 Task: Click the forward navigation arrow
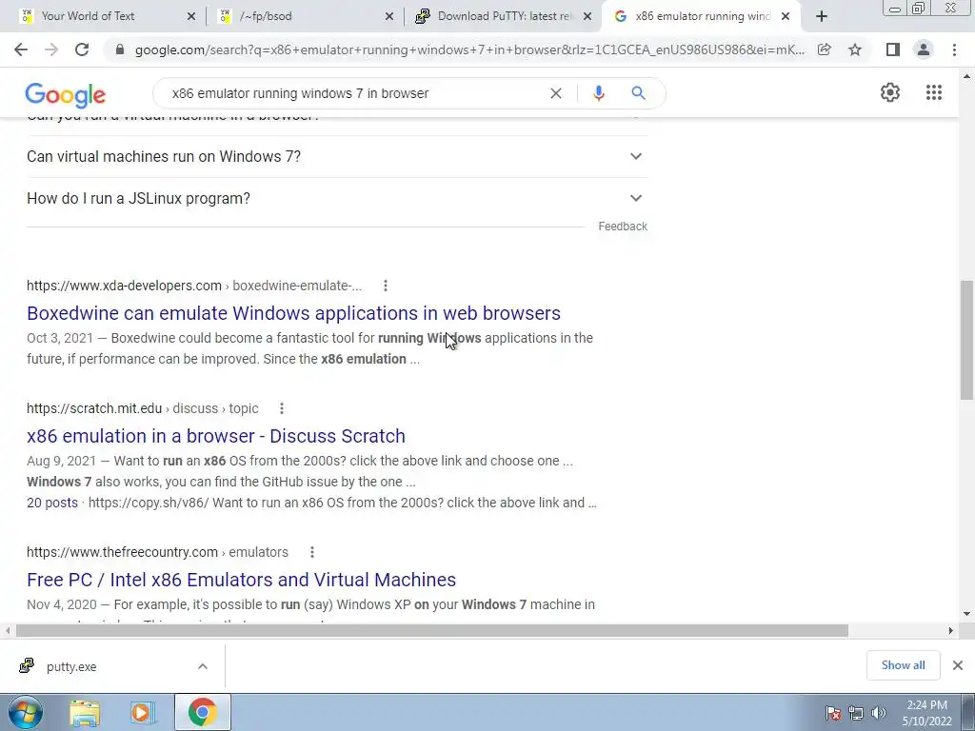pyautogui.click(x=51, y=49)
